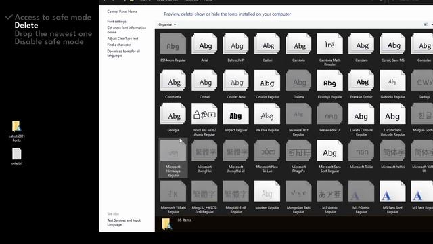The height and width of the screenshot is (244, 433).
Task: Select the Microsoft Sans Serif Regular font
Action: 329,150
